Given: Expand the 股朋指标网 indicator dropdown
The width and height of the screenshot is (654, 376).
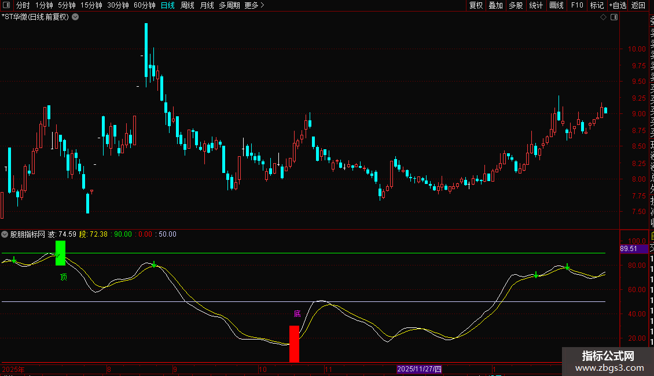Looking at the screenshot, I should click(5, 234).
